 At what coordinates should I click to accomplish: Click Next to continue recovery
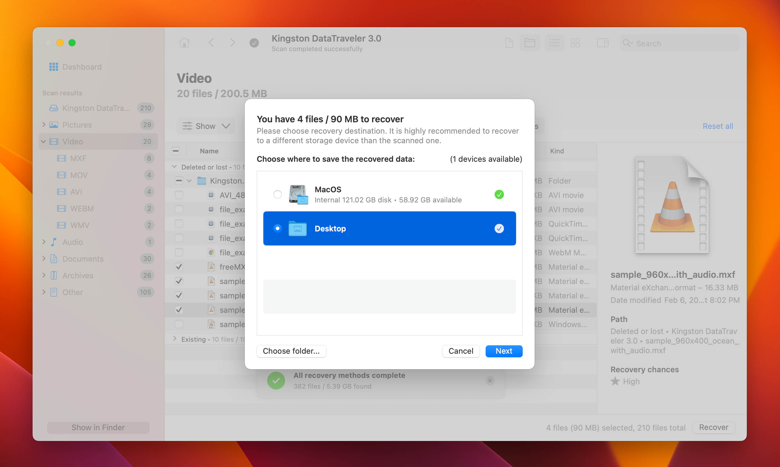point(504,351)
